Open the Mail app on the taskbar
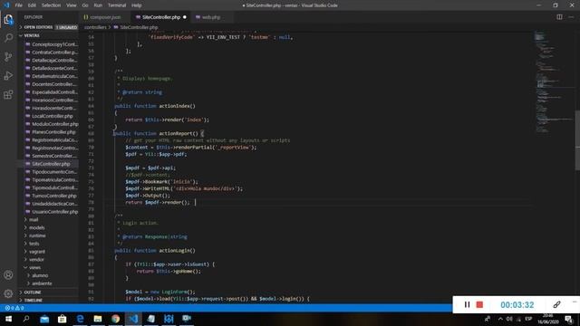The image size is (580, 326). click(x=44, y=319)
